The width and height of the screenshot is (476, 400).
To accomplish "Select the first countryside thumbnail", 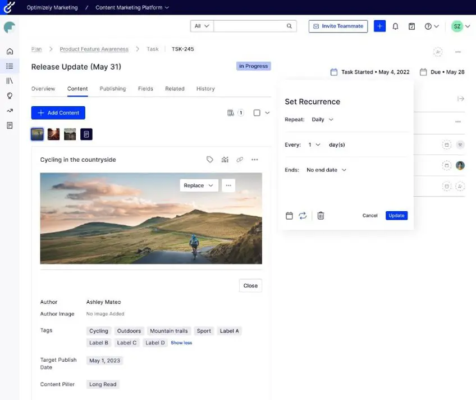I will click(x=38, y=134).
